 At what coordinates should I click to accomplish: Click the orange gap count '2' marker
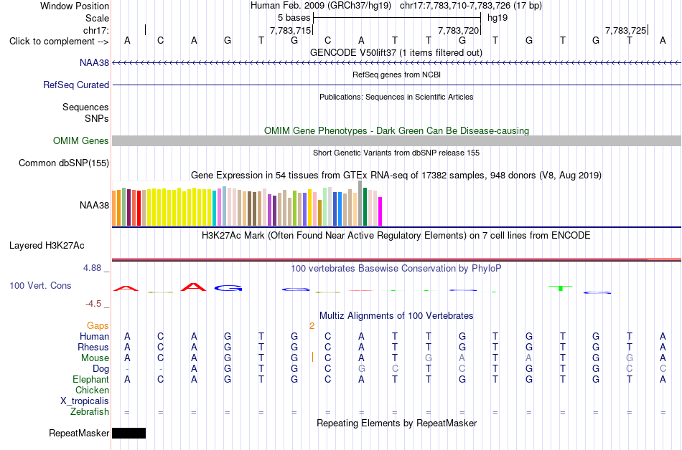(x=312, y=326)
